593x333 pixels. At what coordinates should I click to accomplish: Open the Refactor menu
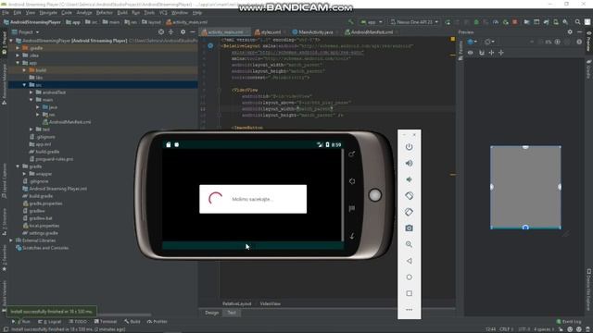tap(104, 12)
